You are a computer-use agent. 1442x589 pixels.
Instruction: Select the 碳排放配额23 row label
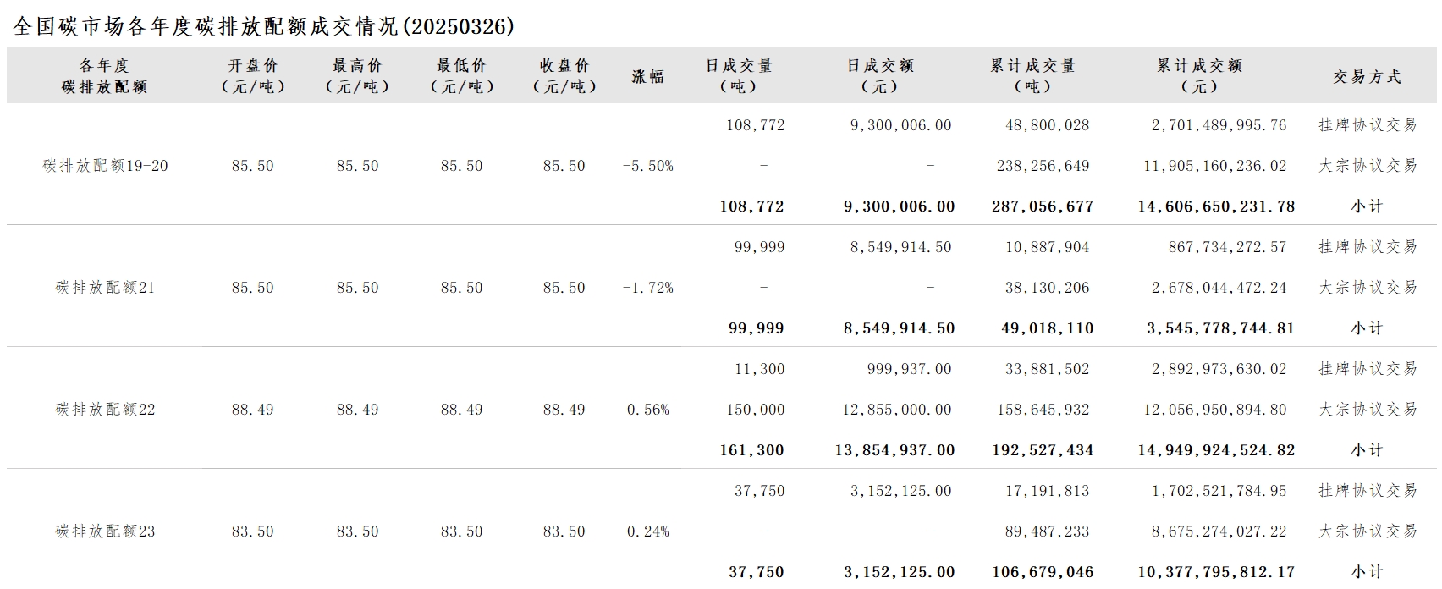(106, 531)
